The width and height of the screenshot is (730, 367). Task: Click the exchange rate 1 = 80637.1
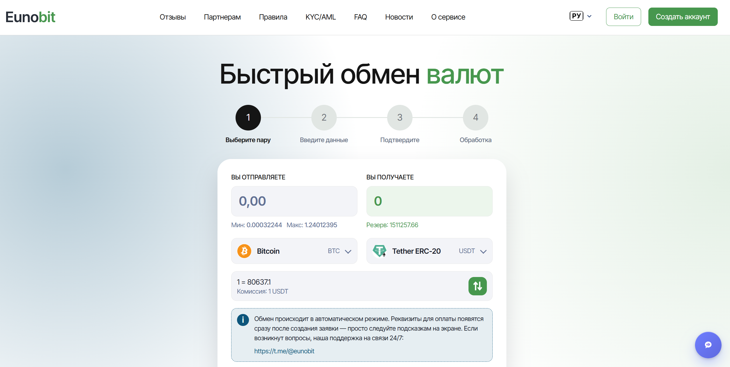pos(254,282)
